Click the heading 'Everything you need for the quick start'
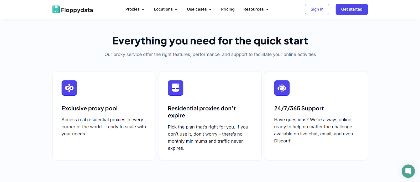Image resolution: width=420 pixels, height=182 pixels. [210, 41]
